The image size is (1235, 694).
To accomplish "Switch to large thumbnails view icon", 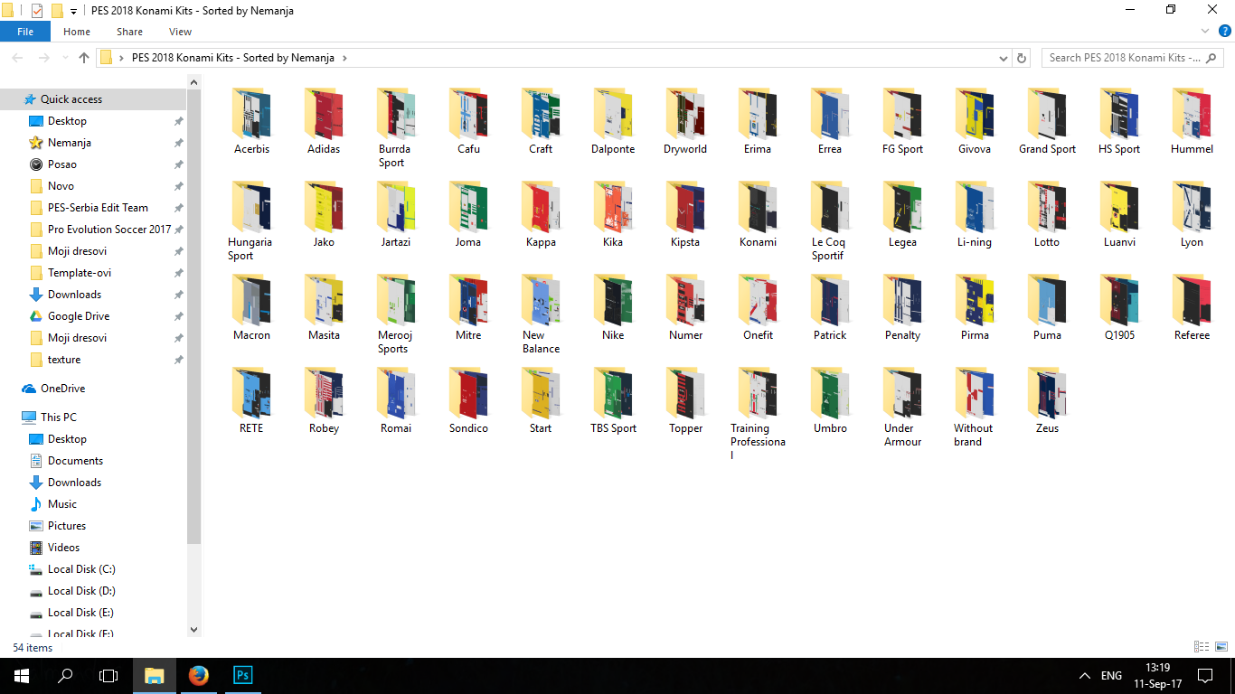I will click(x=1221, y=647).
